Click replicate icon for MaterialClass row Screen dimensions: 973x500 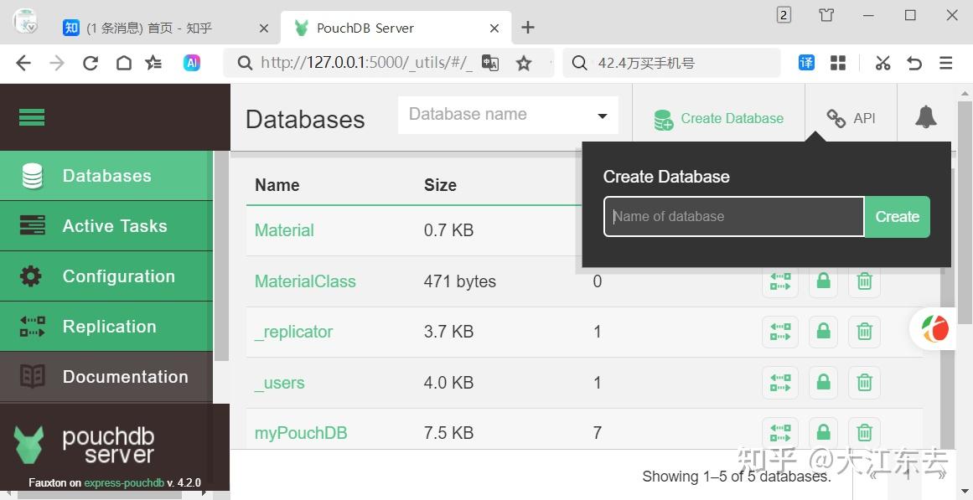(x=779, y=282)
